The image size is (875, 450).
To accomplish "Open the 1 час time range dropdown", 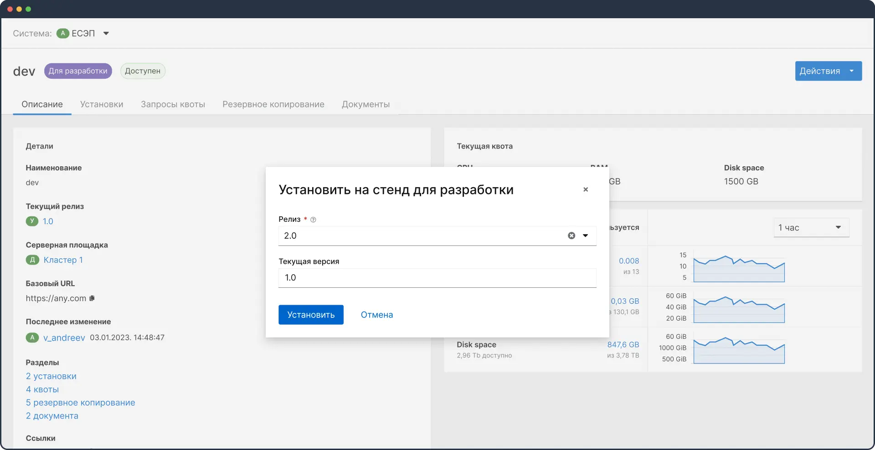I will tap(811, 228).
